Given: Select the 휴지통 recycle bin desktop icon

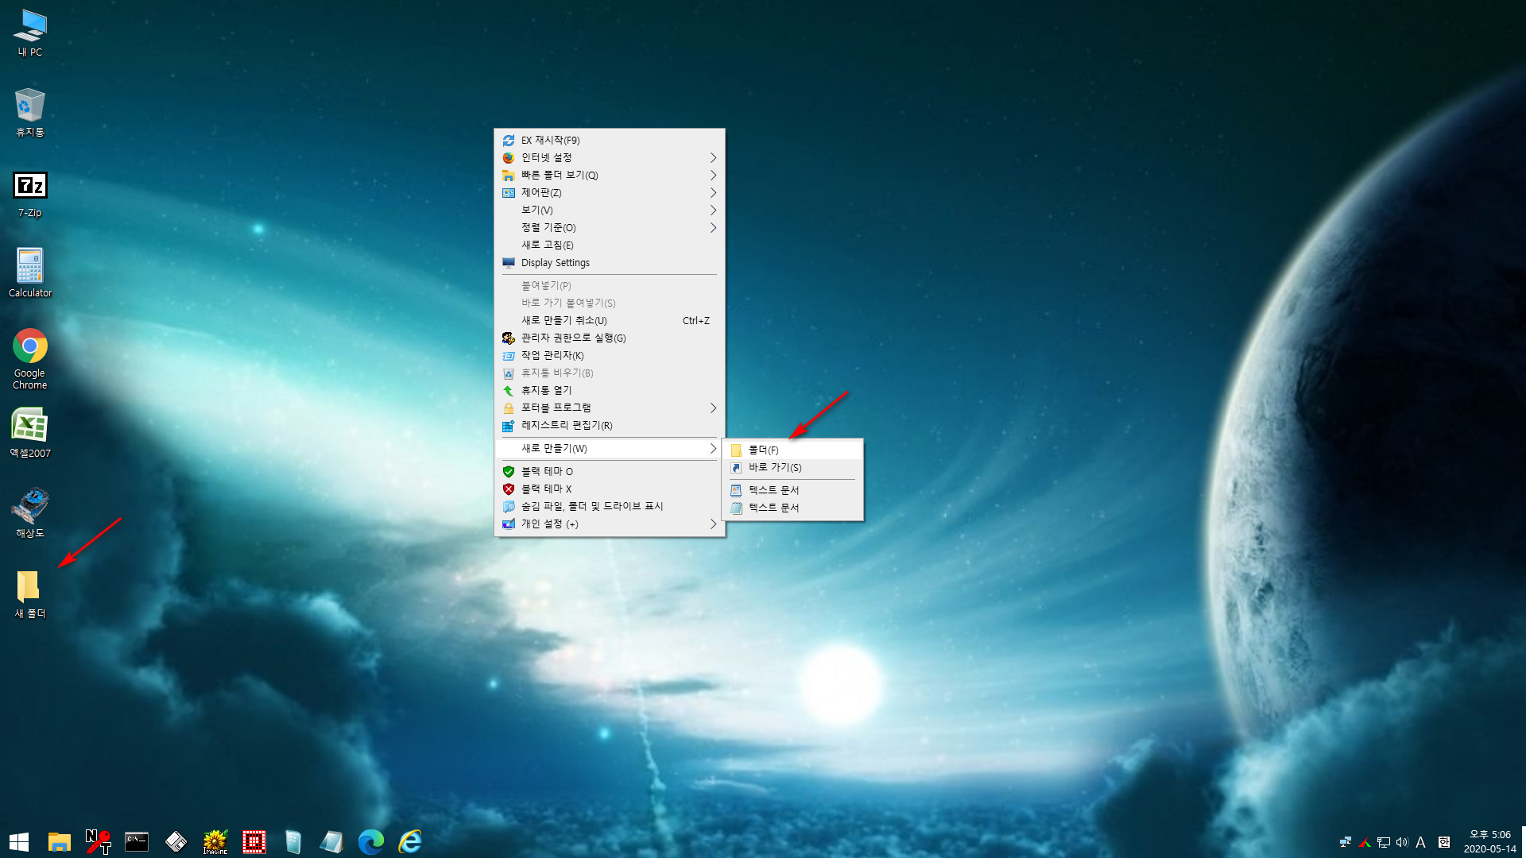Looking at the screenshot, I should 30,113.
